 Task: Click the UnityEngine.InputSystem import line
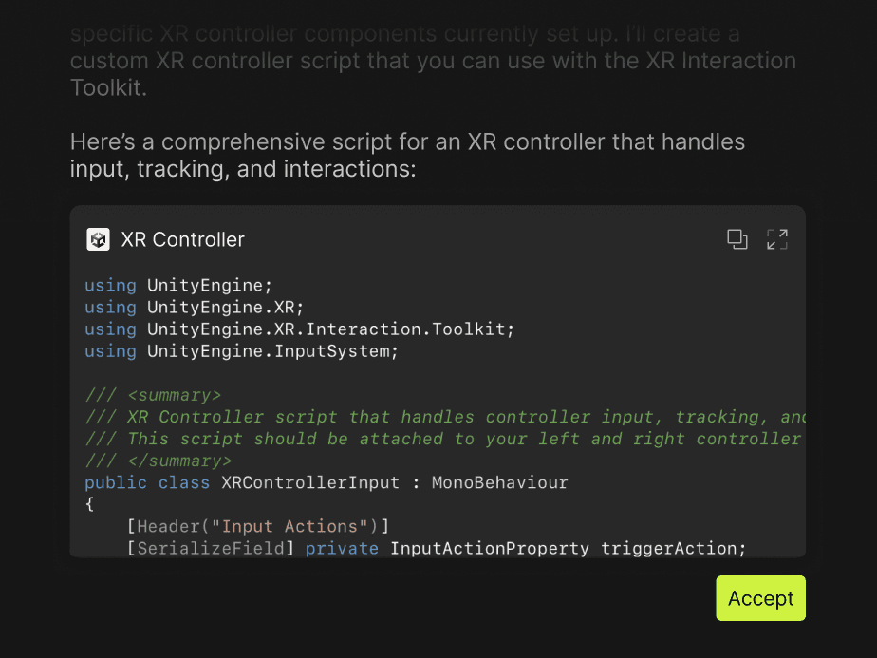coord(241,350)
